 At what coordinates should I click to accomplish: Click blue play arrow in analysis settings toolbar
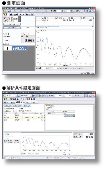(33, 96)
